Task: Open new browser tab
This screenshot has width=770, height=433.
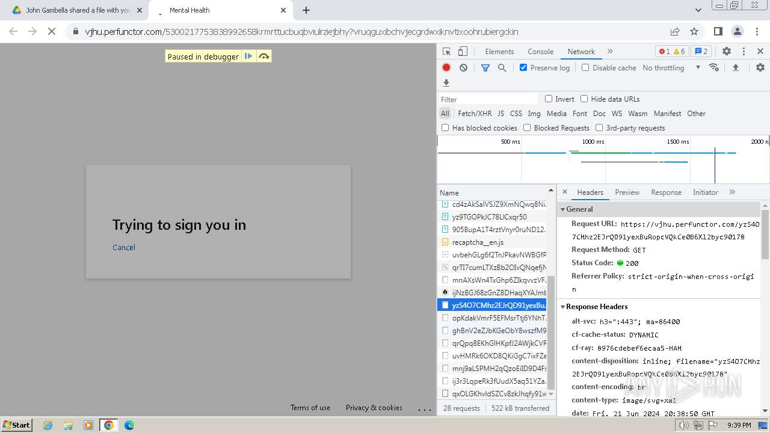Action: click(306, 10)
